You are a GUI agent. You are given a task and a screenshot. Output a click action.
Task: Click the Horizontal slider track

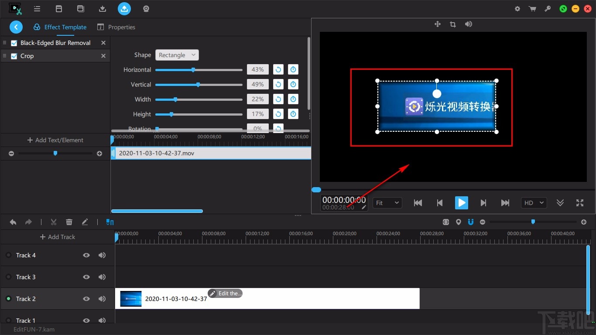pyautogui.click(x=199, y=70)
